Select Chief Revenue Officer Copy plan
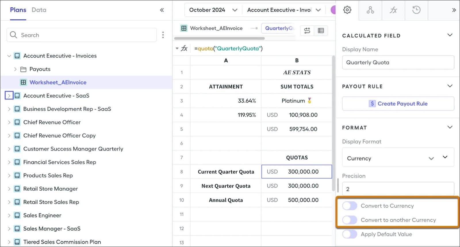This screenshot has height=247, width=460. pyautogui.click(x=60, y=136)
